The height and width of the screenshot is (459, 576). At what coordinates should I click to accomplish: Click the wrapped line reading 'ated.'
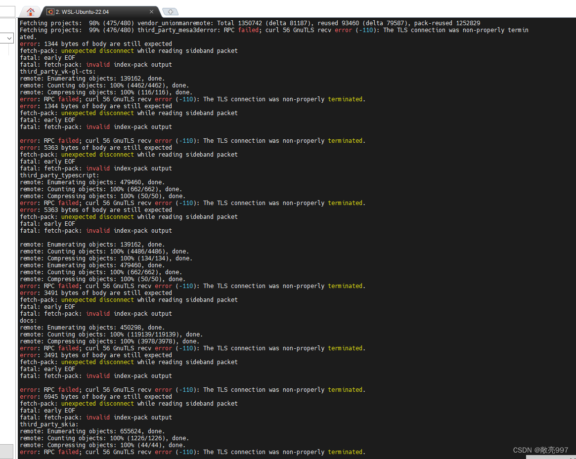pos(28,37)
